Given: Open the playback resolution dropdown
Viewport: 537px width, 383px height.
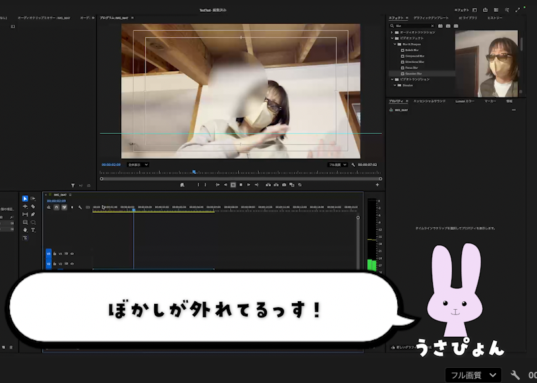Looking at the screenshot, I should click(337, 165).
